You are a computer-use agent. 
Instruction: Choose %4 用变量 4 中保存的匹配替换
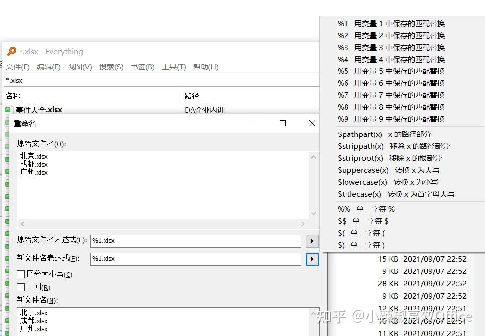click(391, 60)
